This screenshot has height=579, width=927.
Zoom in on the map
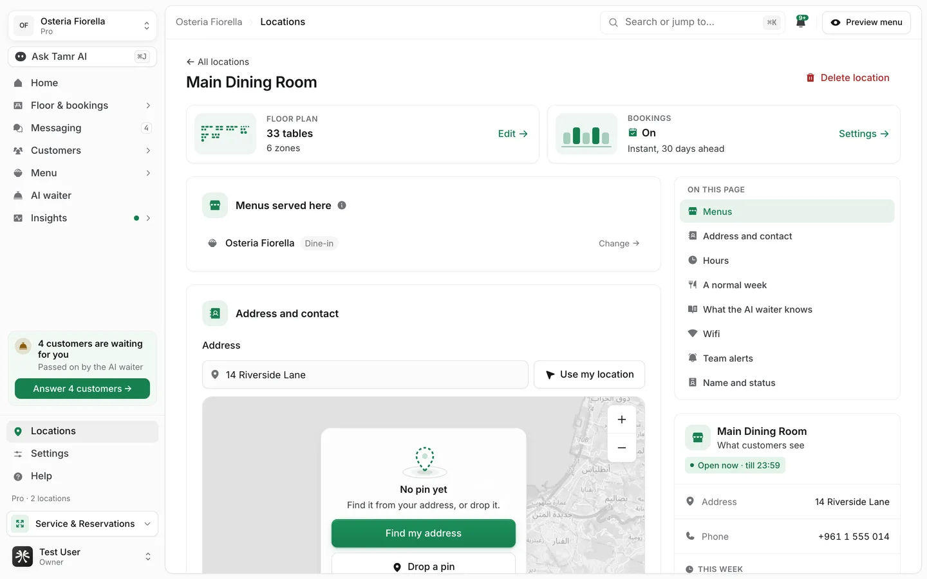click(622, 419)
